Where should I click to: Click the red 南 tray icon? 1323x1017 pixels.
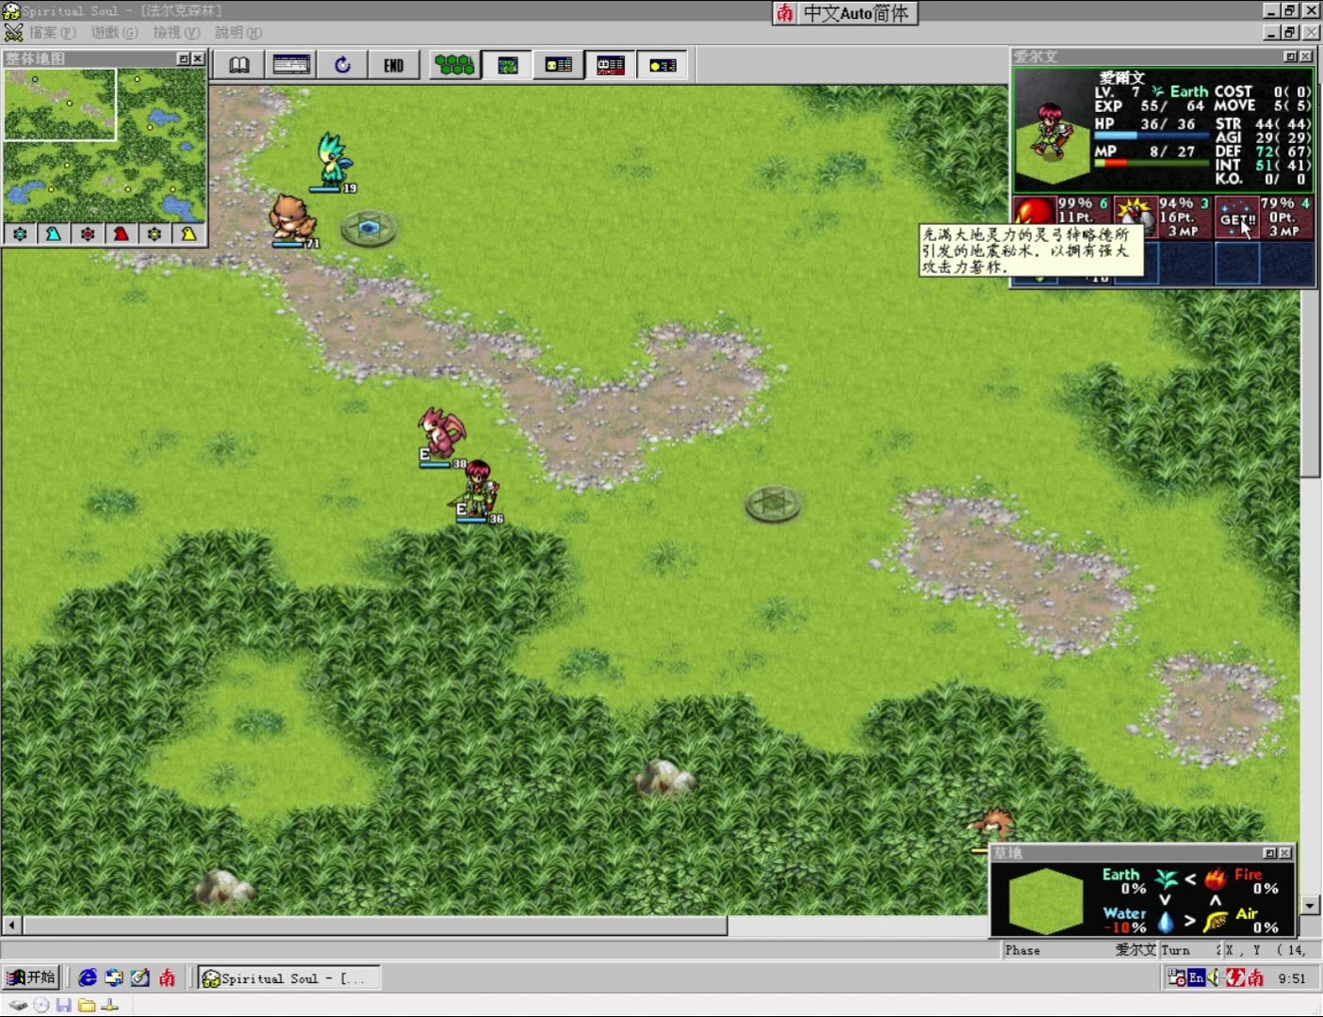pyautogui.click(x=1255, y=978)
